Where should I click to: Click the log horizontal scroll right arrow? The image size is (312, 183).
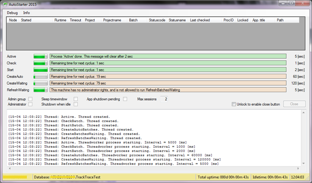[x=298, y=169]
